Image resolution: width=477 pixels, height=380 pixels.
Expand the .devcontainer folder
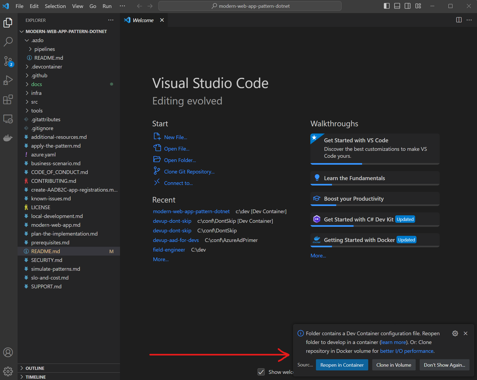[x=46, y=67]
